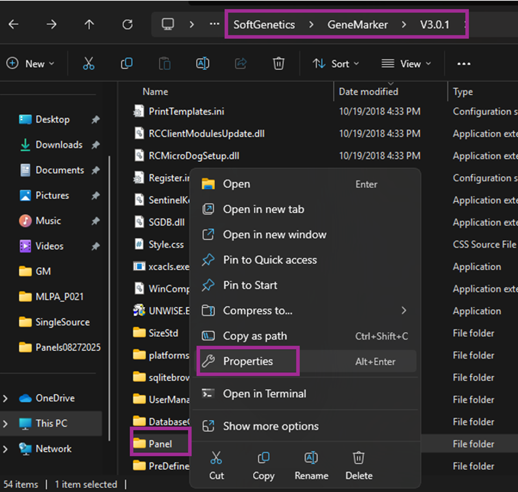Select Properties from context menu

click(248, 362)
